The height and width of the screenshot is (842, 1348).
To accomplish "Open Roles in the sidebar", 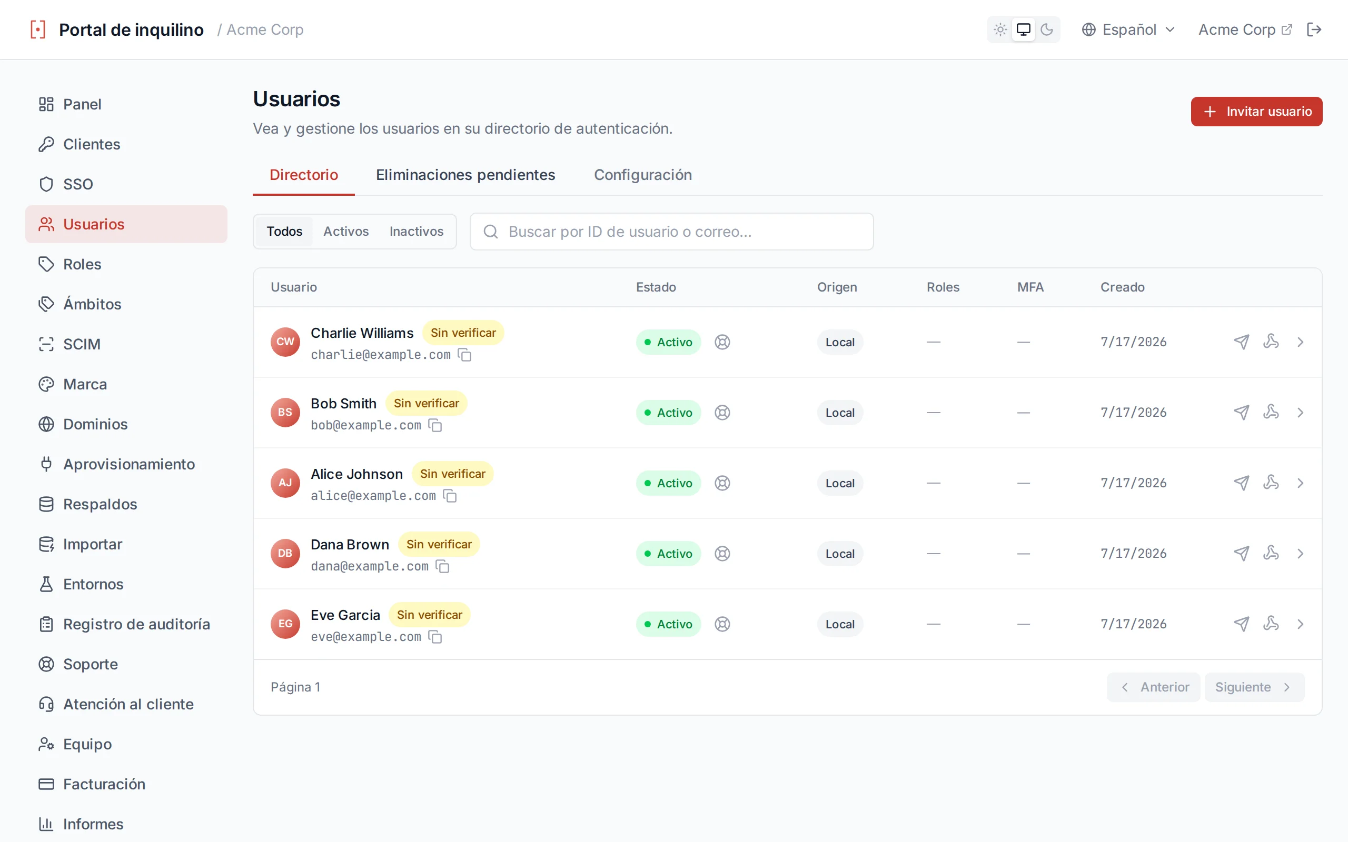I will [x=126, y=264].
